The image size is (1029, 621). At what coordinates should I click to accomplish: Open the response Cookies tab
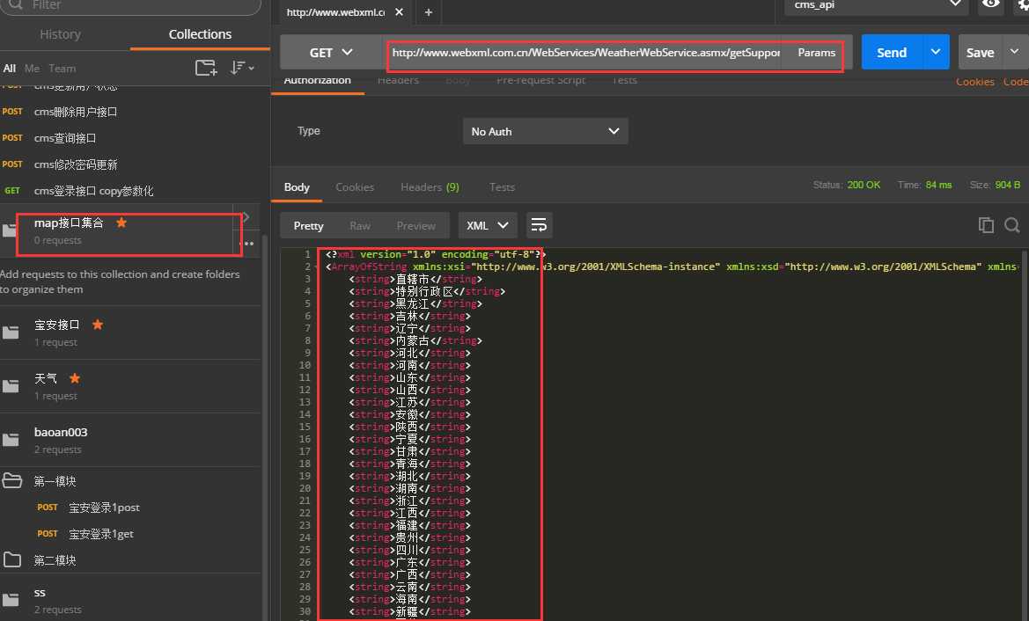[x=355, y=186]
